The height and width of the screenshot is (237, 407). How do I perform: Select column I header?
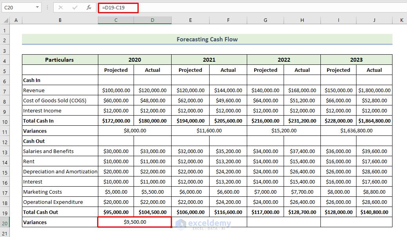pos(338,20)
